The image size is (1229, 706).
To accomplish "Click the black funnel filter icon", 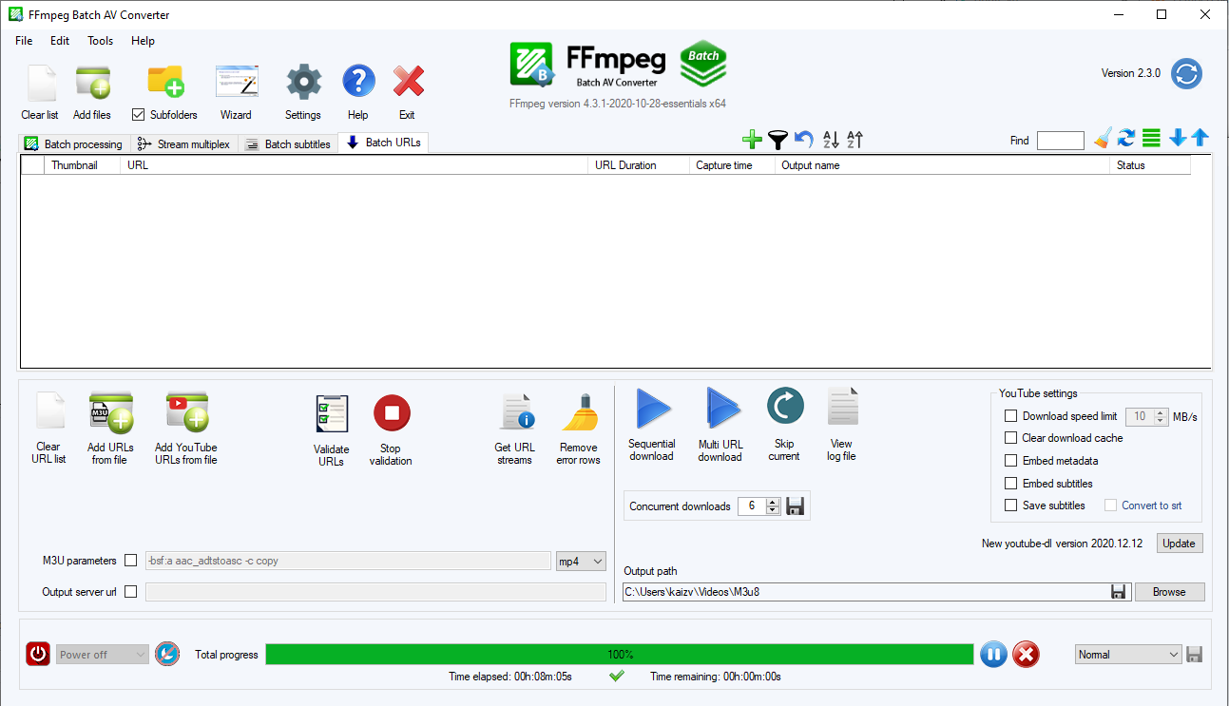I will click(778, 140).
